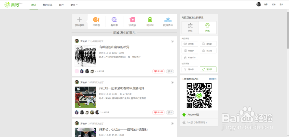Open post title 我仁粉一起去酒吧看德甲直播可好
This screenshot has width=289, height=137.
point(122,88)
